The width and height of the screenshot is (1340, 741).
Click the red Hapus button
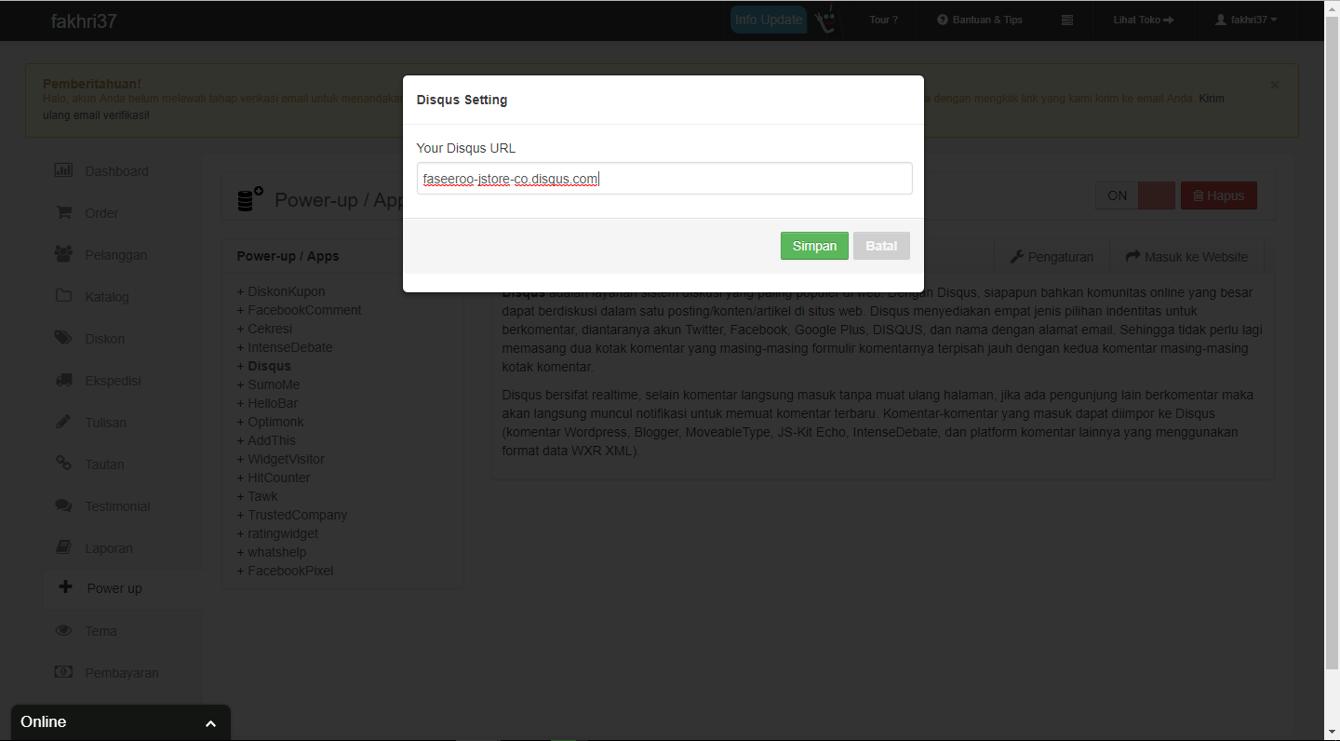(x=1219, y=195)
